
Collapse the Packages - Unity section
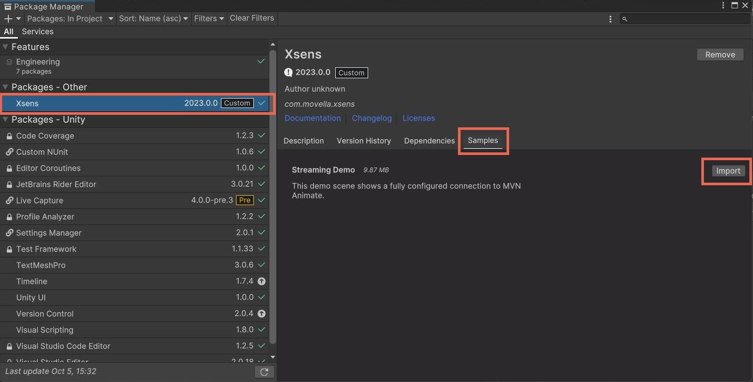coord(6,120)
